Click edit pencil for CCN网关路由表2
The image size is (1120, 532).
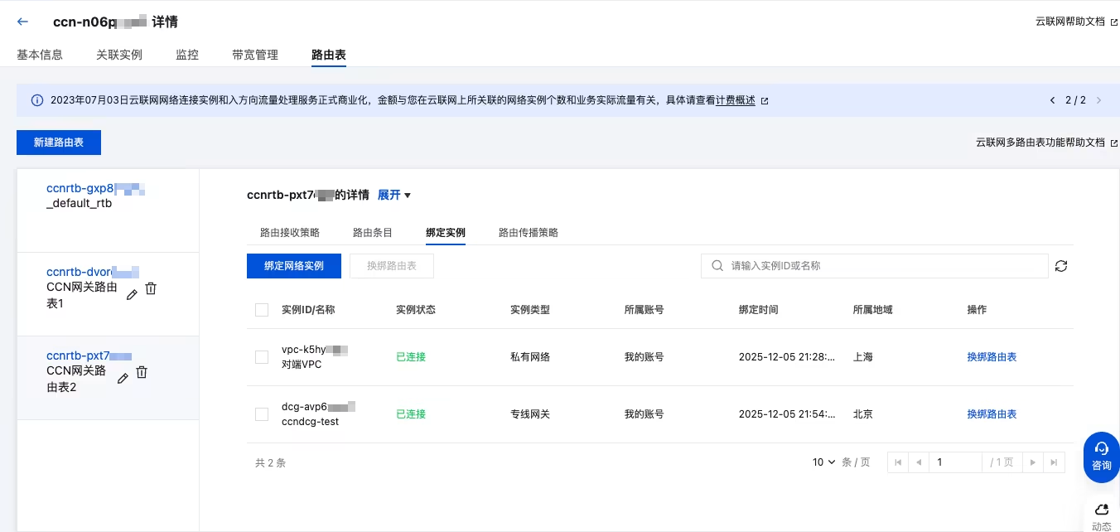coord(123,378)
